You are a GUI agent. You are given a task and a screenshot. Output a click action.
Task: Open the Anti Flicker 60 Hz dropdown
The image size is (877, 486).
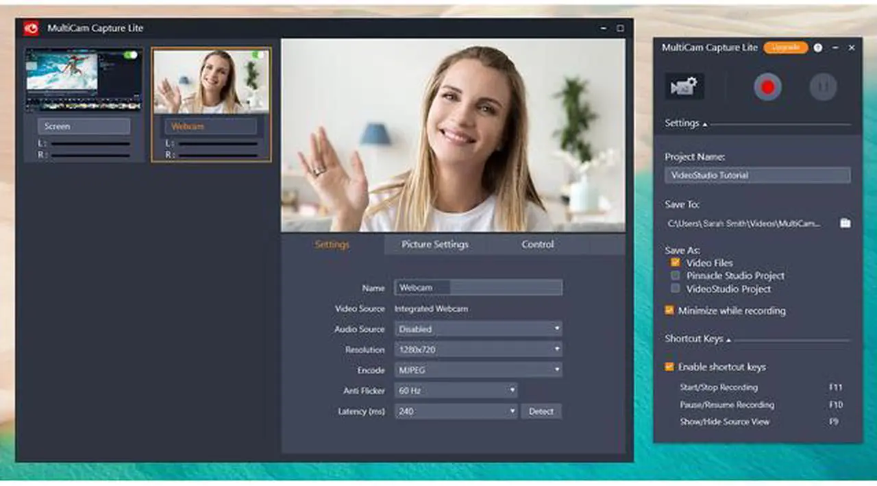tap(456, 391)
